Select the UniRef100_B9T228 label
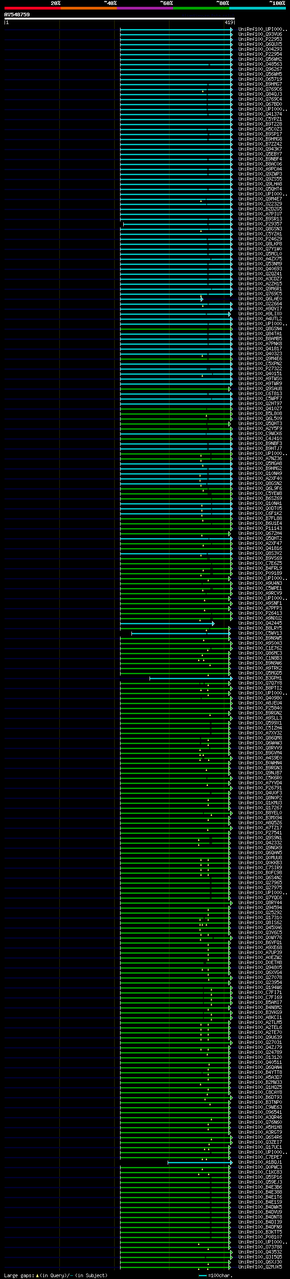The width and height of the screenshot is (290, 1279). pos(260,124)
